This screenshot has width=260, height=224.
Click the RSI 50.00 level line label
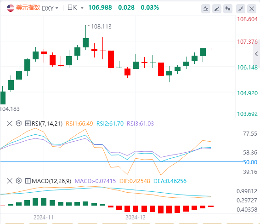pyautogui.click(x=250, y=162)
